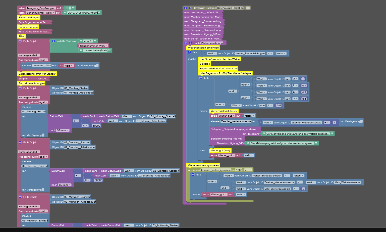Select collapsed 'nach Maeher_fahren mit' block
The height and width of the screenshot is (232, 386).
pos(203,17)
